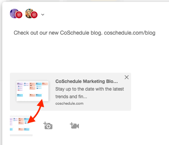Close the CoSchedule link preview card
Image resolution: width=169 pixels, height=145 pixels.
127,77
